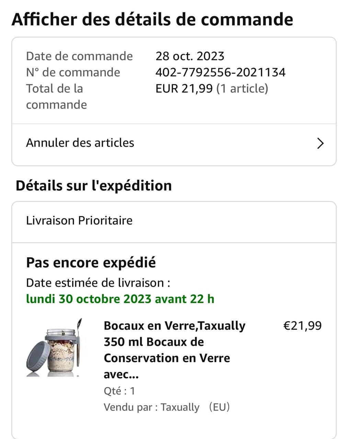Tap the green estimated delivery date
The width and height of the screenshot is (348, 439).
click(120, 299)
